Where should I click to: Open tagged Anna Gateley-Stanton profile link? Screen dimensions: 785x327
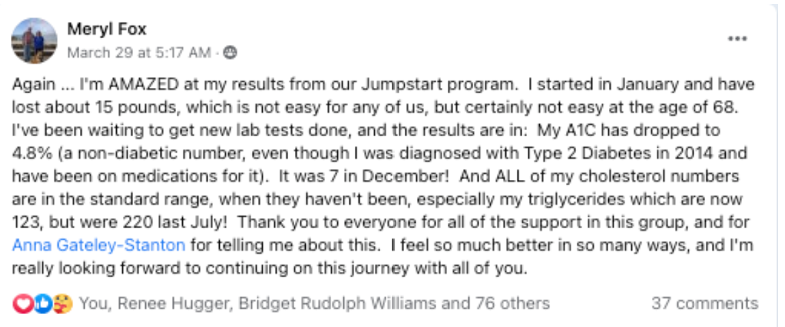coord(98,245)
